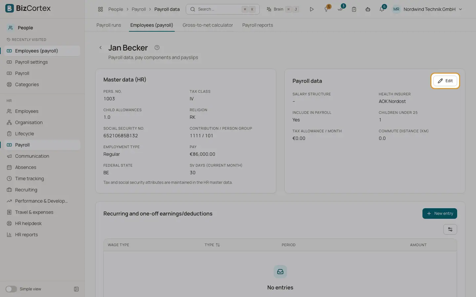Open the table filter settings icon
The width and height of the screenshot is (476, 297).
(450, 229)
